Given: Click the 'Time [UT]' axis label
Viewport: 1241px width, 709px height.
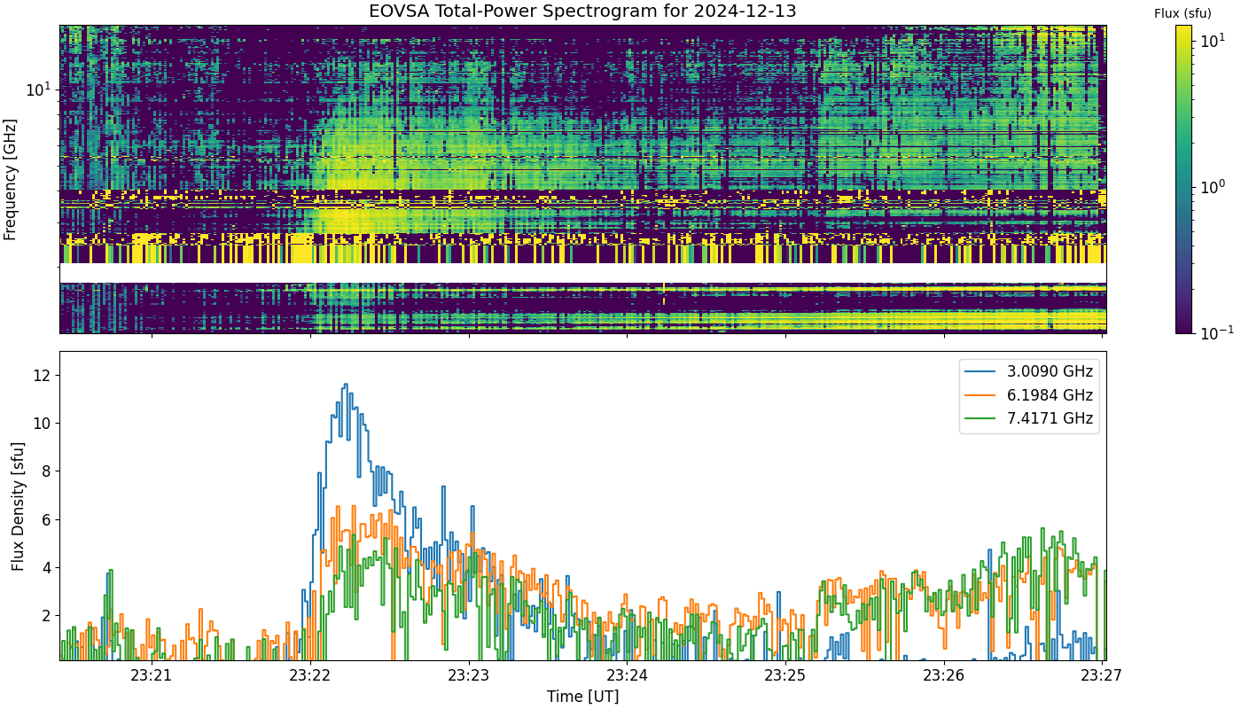Looking at the screenshot, I should point(582,696).
